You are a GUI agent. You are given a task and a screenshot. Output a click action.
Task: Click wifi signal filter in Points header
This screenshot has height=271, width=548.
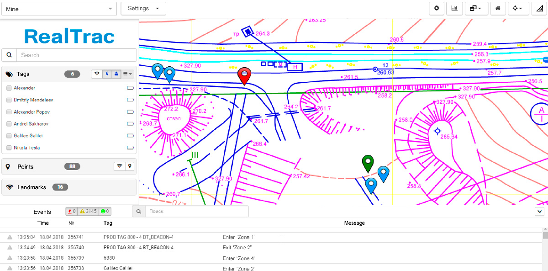[119, 166]
